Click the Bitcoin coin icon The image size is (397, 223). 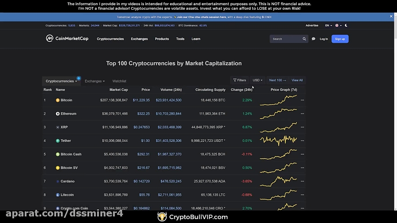tap(58, 100)
